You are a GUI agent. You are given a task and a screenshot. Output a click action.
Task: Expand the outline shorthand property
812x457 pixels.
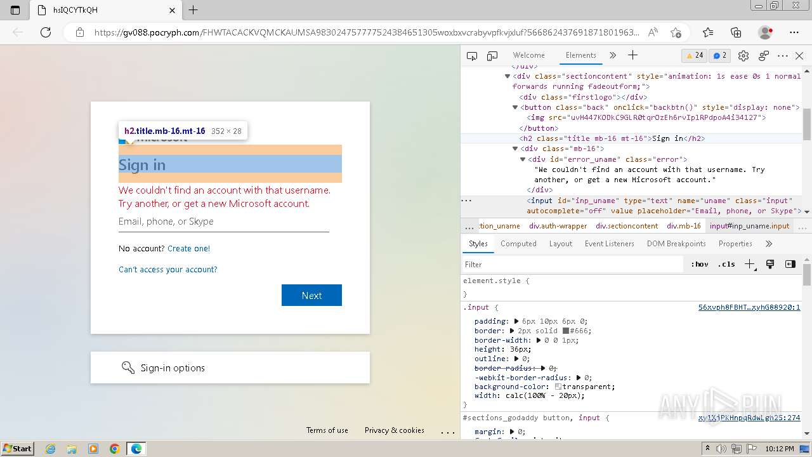[x=516, y=359]
